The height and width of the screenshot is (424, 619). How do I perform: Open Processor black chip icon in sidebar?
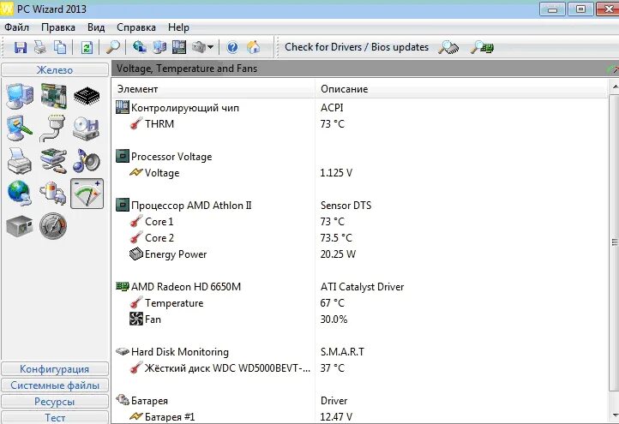[87, 96]
